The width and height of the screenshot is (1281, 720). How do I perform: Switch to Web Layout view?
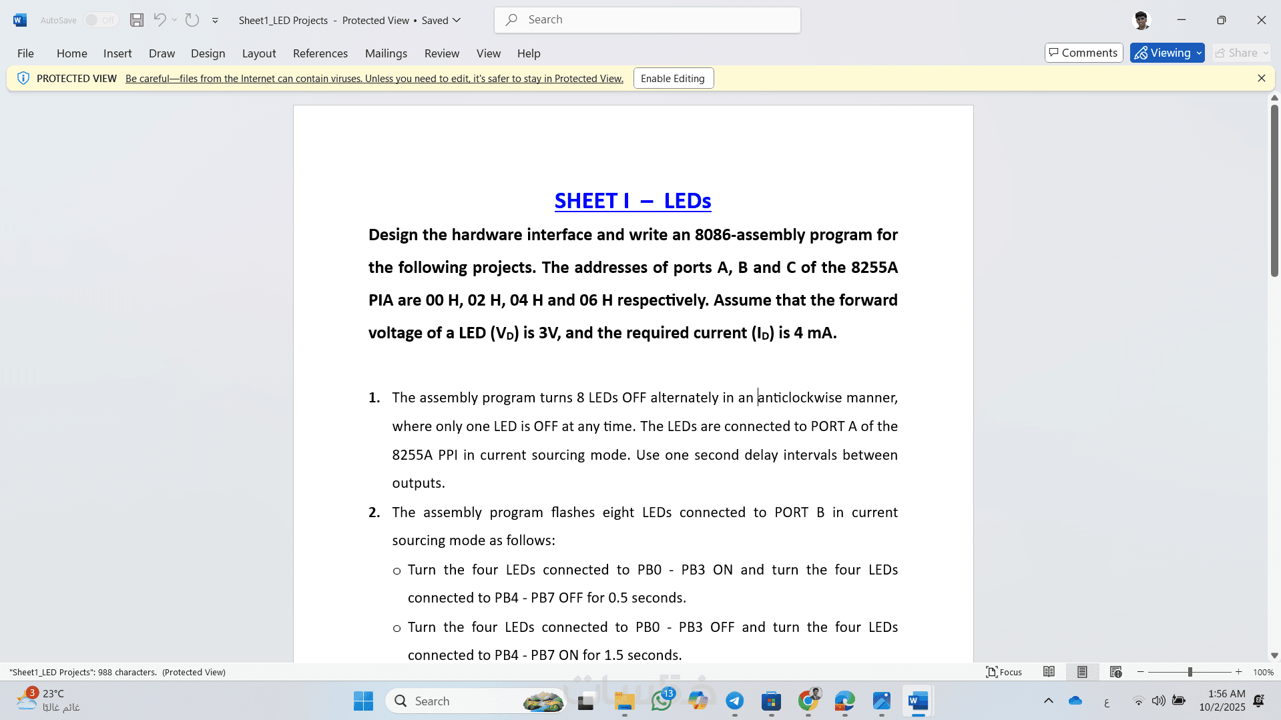tap(1115, 672)
